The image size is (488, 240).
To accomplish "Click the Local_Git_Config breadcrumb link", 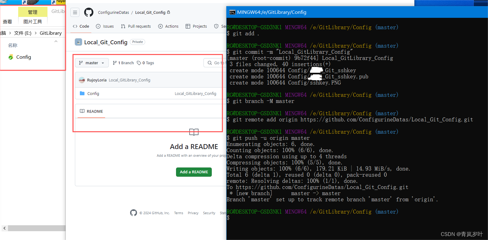I will click(150, 13).
